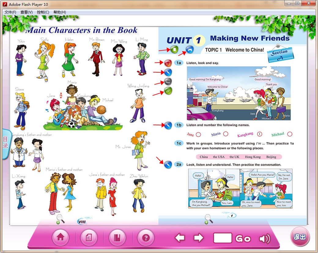318x253 pixels.
Task: Click the 'Hello! Are you Maria?' speech bubble
Action: coord(262,175)
